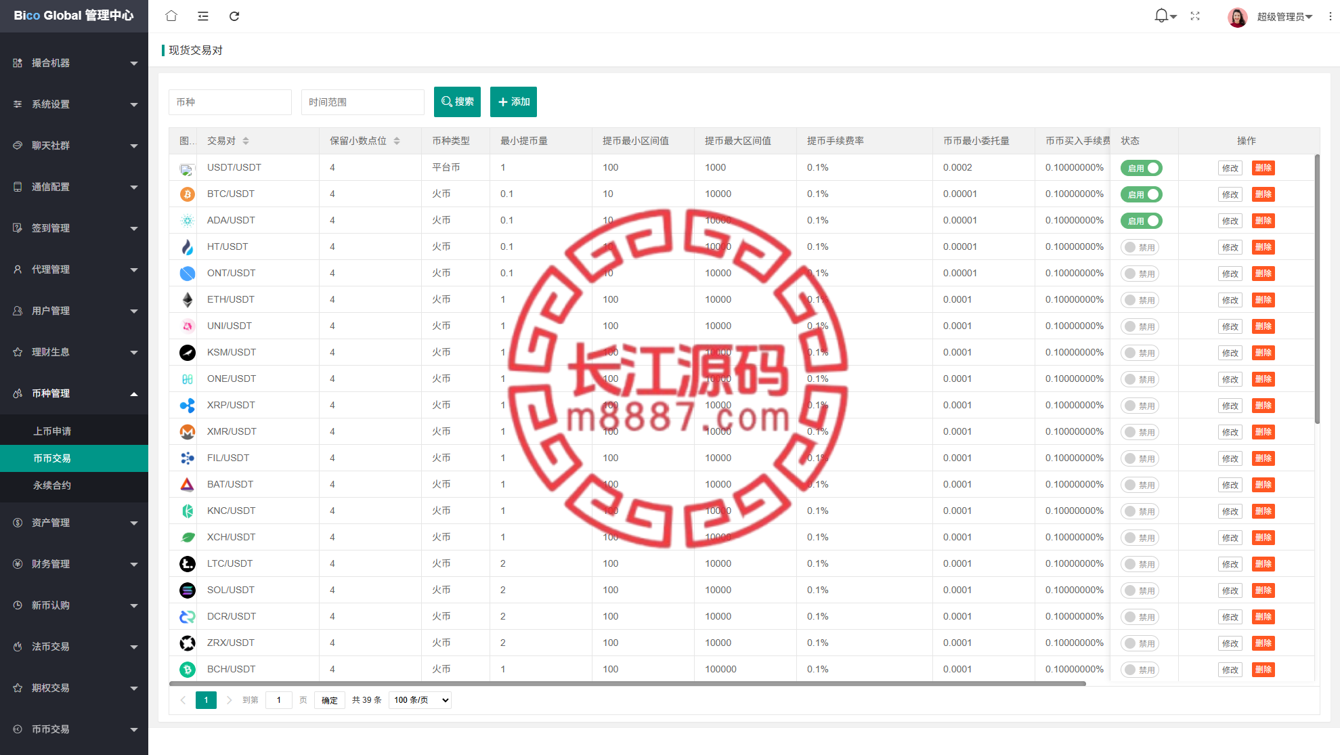Click the XCH/USDT coin icon
Image resolution: width=1340 pixels, height=755 pixels.
coord(188,538)
